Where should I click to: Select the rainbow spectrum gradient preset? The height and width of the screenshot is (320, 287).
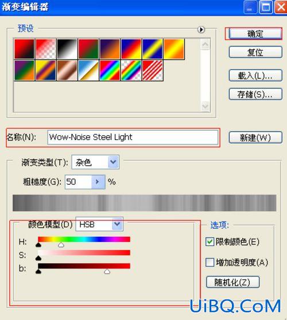110,71
